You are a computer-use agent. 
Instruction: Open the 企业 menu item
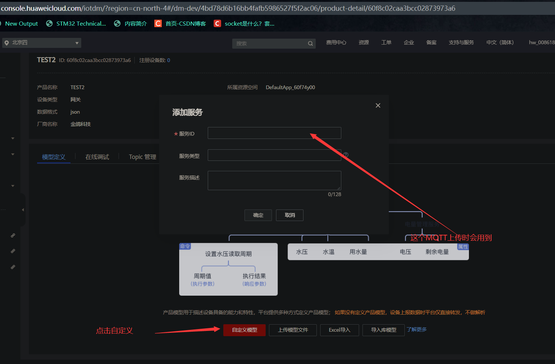coord(409,42)
